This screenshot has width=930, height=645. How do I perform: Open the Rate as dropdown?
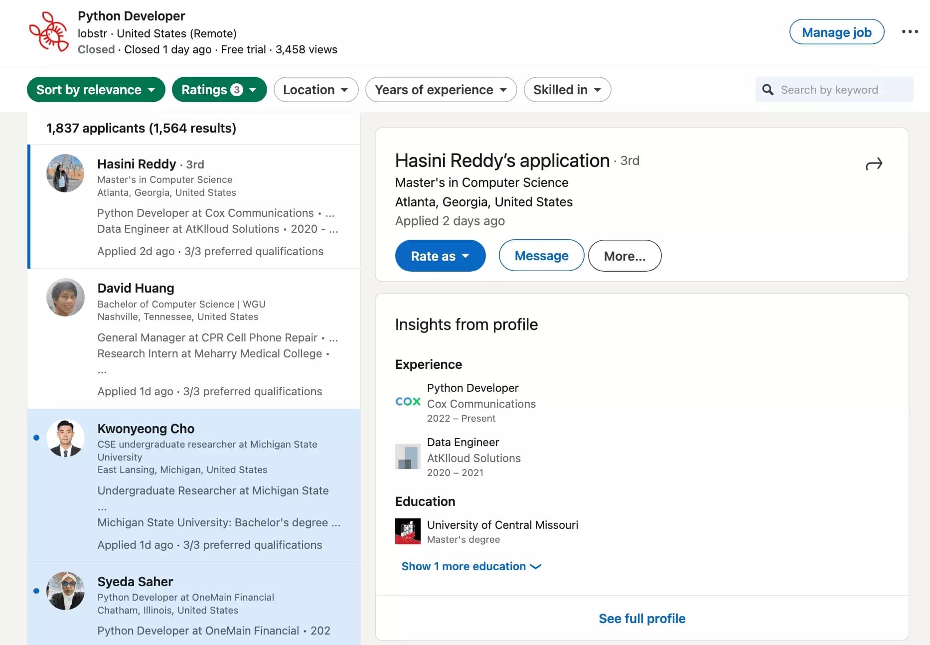(440, 256)
